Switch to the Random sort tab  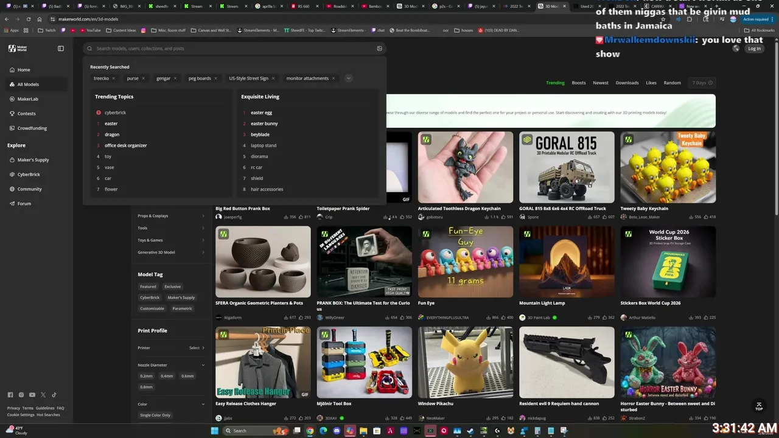672,83
